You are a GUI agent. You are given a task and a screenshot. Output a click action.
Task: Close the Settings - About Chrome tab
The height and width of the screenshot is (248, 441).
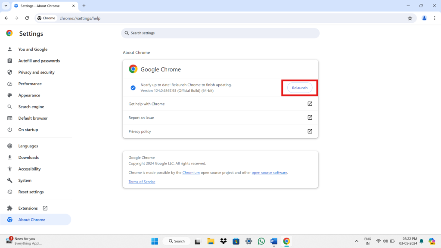tap(73, 6)
